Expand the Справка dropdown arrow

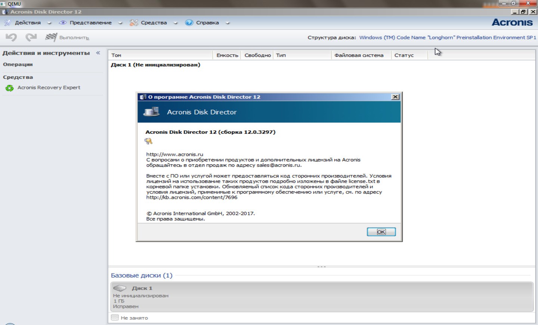(x=227, y=23)
